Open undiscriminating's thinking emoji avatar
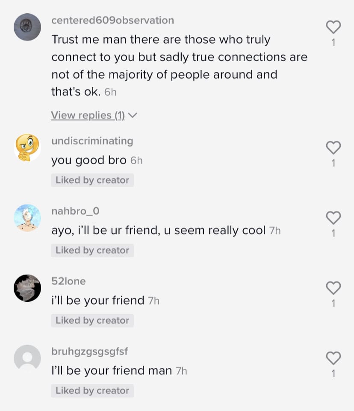 (27, 148)
